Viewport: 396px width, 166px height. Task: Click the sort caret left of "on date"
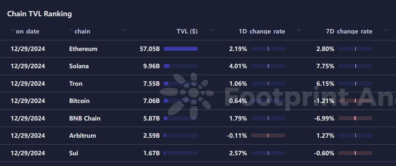pyautogui.click(x=12, y=31)
